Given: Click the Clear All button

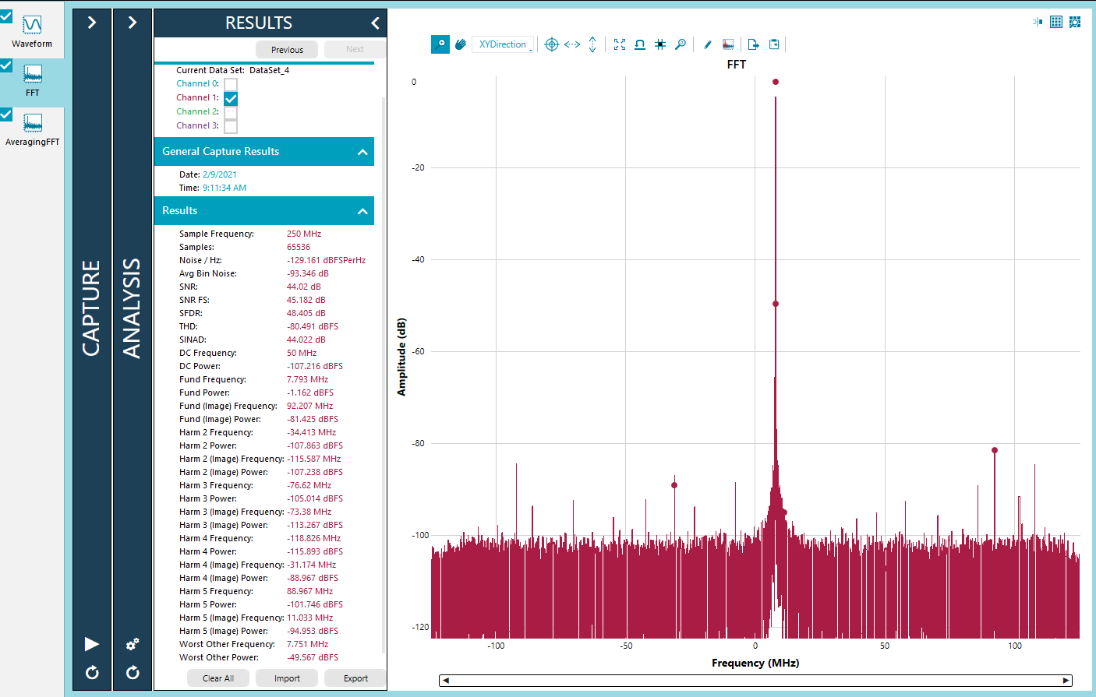Looking at the screenshot, I should pos(218,678).
